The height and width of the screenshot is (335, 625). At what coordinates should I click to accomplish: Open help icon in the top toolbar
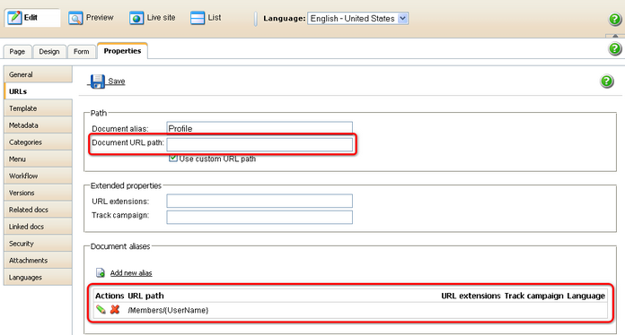pyautogui.click(x=615, y=19)
